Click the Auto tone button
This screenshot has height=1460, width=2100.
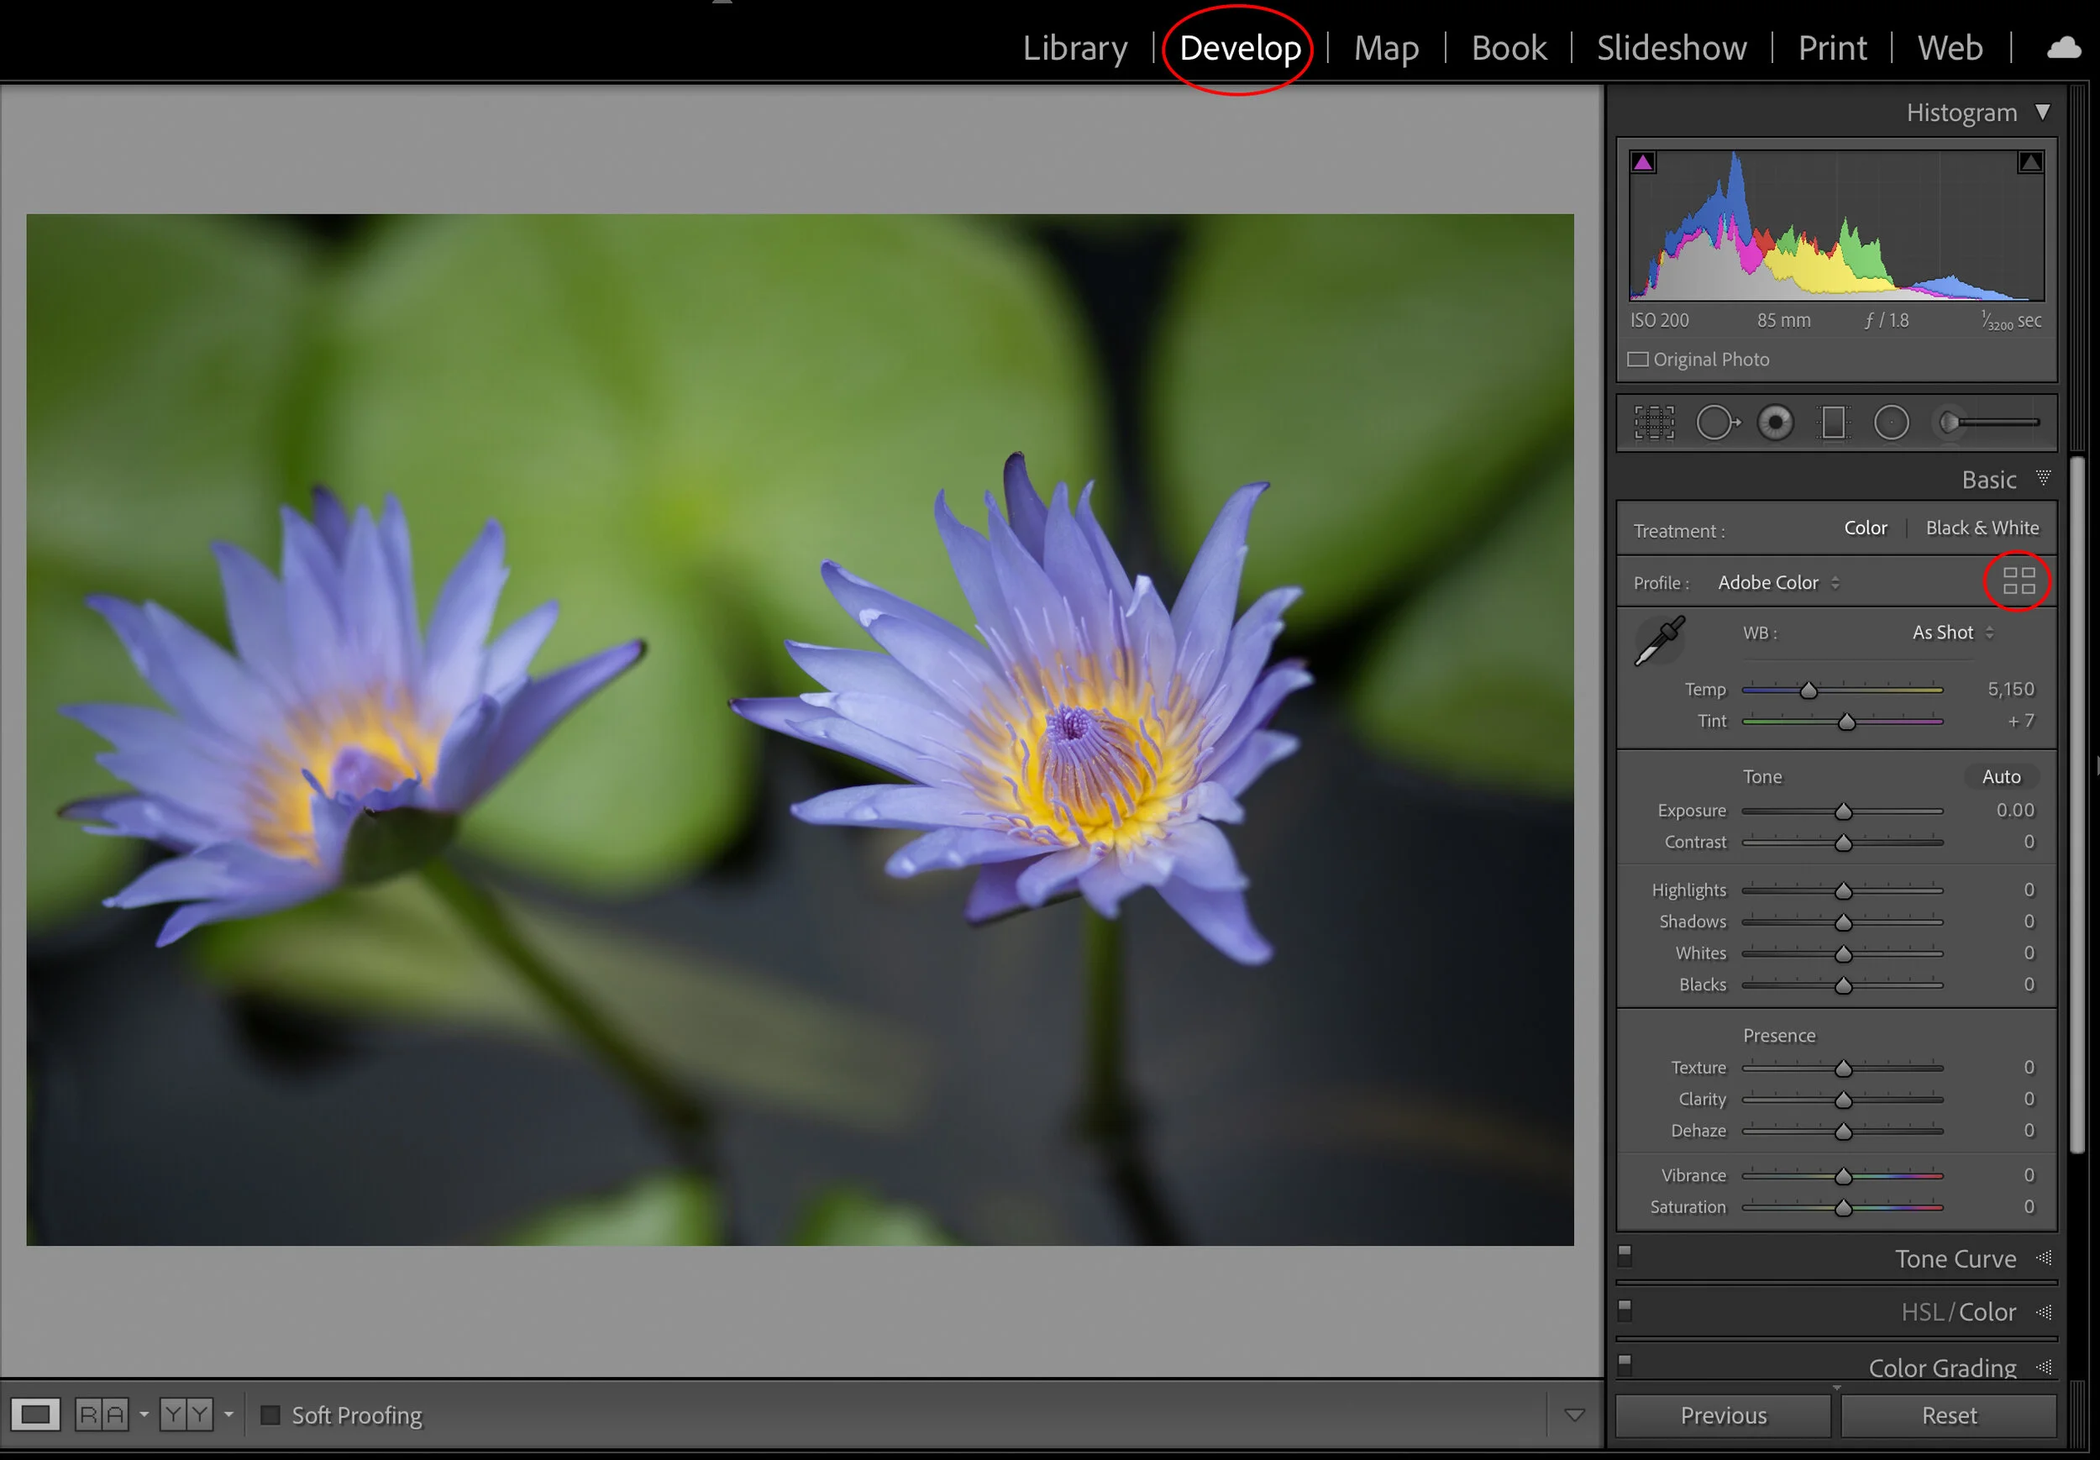2000,777
